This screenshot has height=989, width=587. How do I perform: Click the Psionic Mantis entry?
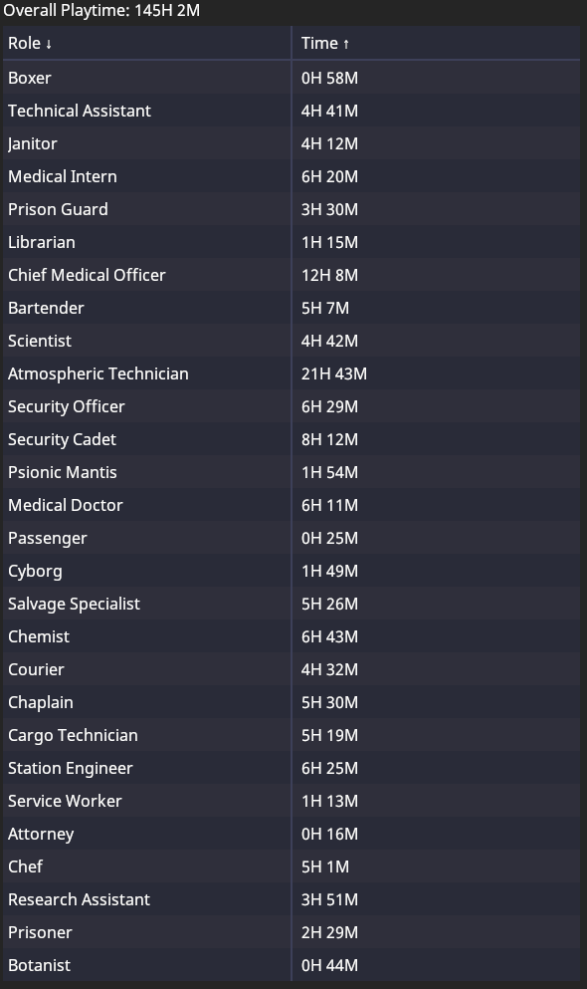63,472
